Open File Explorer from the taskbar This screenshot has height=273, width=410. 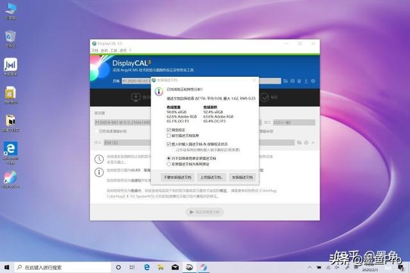[161, 267]
